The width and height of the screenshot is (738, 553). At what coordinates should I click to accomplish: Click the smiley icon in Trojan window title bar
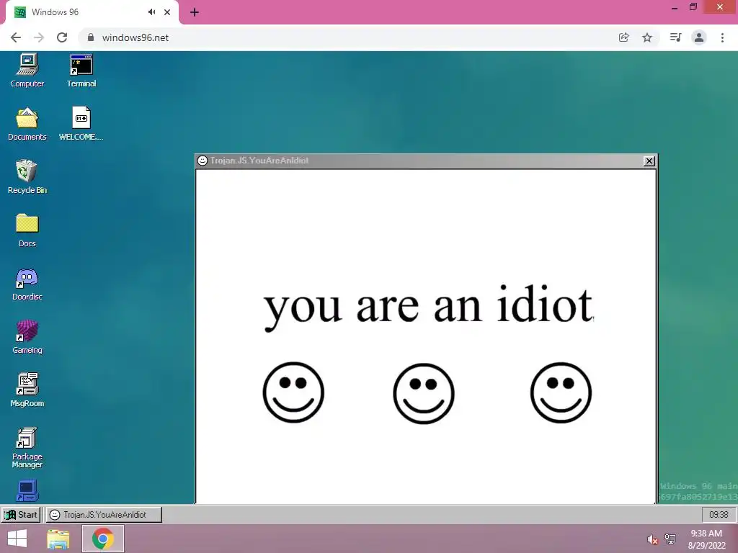click(203, 161)
